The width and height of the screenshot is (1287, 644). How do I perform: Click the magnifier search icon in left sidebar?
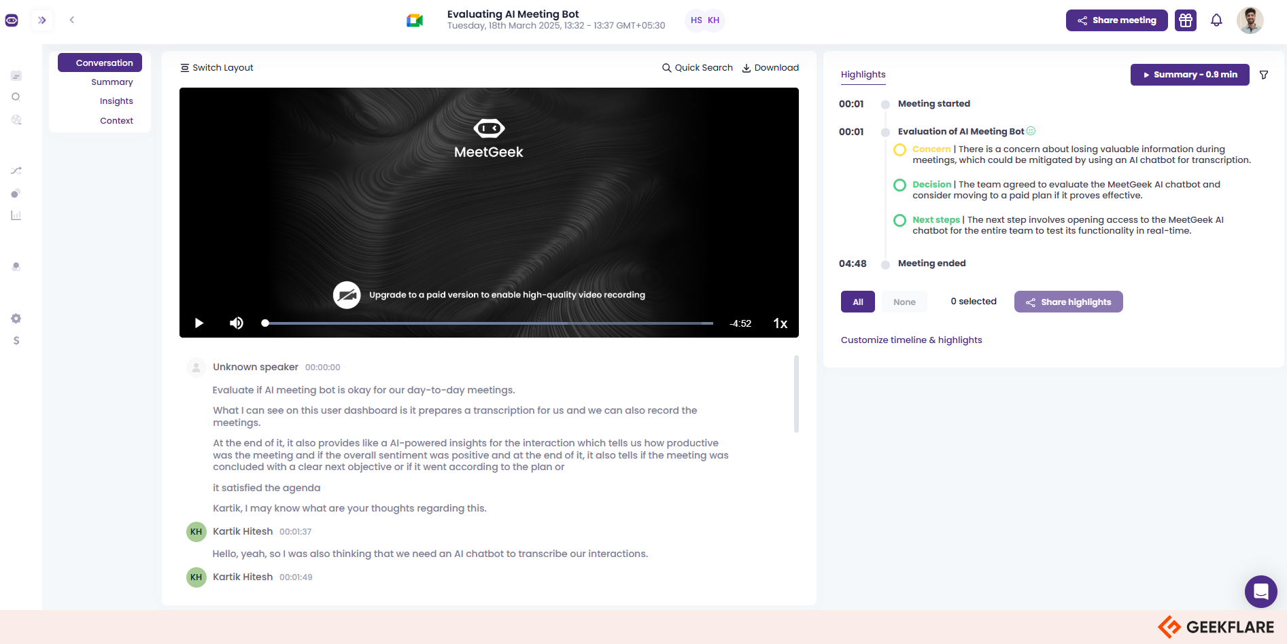click(x=16, y=97)
